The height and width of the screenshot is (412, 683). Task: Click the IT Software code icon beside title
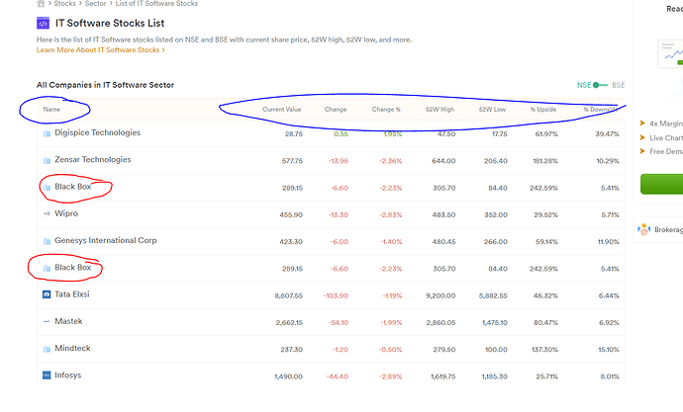tap(44, 23)
